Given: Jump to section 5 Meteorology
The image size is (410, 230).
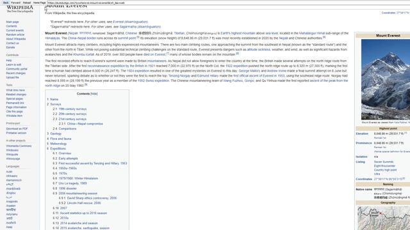Looking at the screenshot, I should tap(57, 144).
